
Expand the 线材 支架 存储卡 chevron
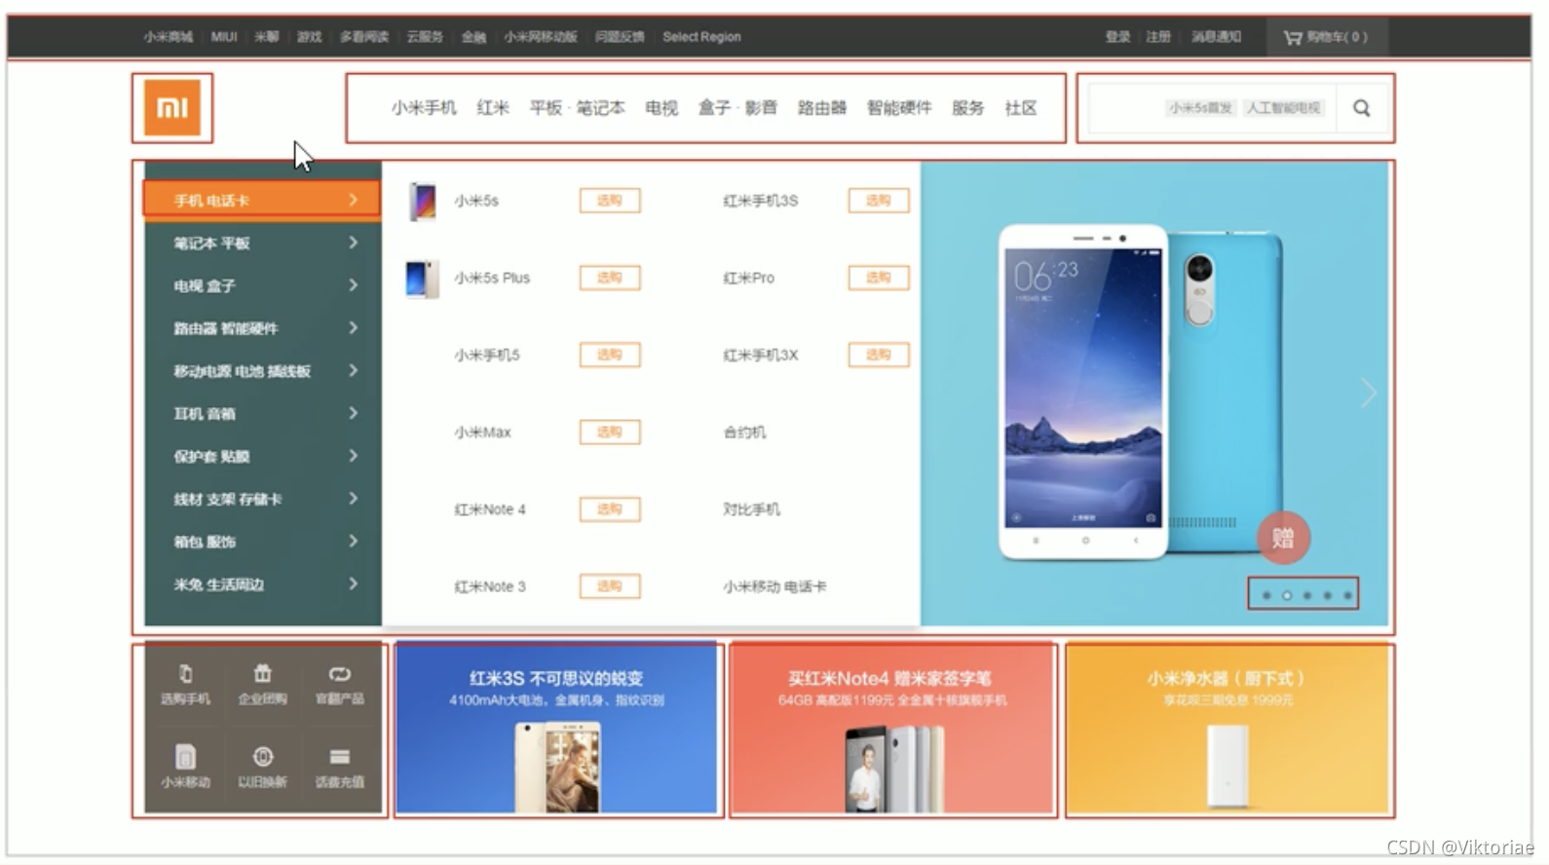tap(353, 499)
